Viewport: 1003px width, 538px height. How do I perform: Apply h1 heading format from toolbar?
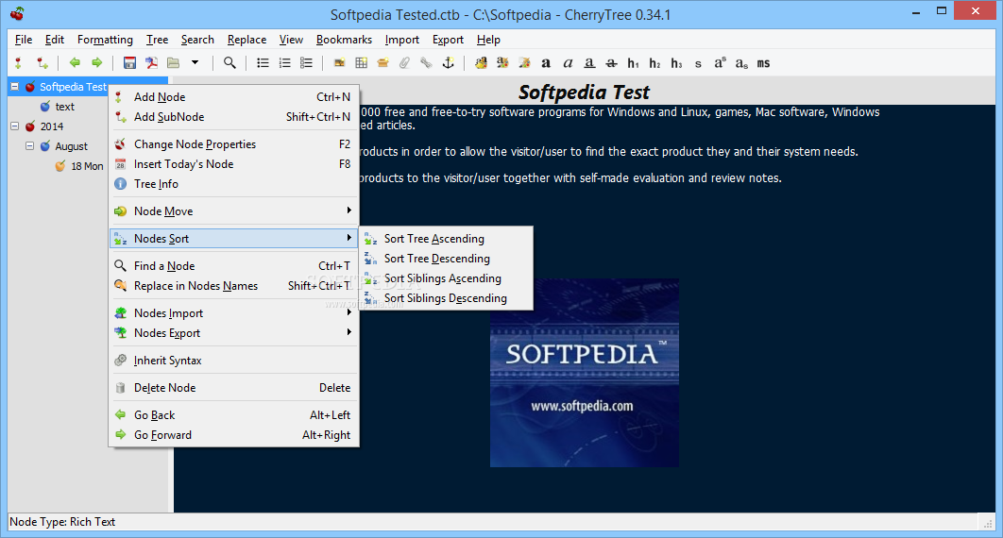click(x=634, y=62)
